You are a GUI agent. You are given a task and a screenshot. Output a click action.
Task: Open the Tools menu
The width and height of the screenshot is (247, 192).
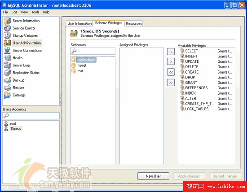(35, 12)
